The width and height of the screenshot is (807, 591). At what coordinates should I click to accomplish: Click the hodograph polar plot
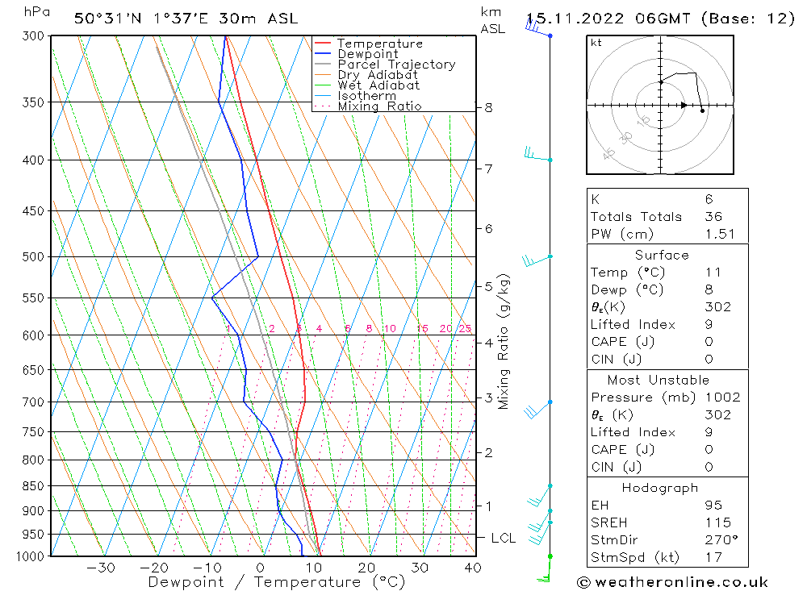660,105
